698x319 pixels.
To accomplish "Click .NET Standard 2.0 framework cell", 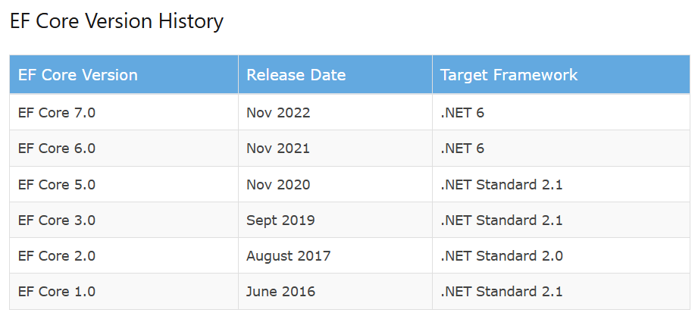I will point(501,256).
